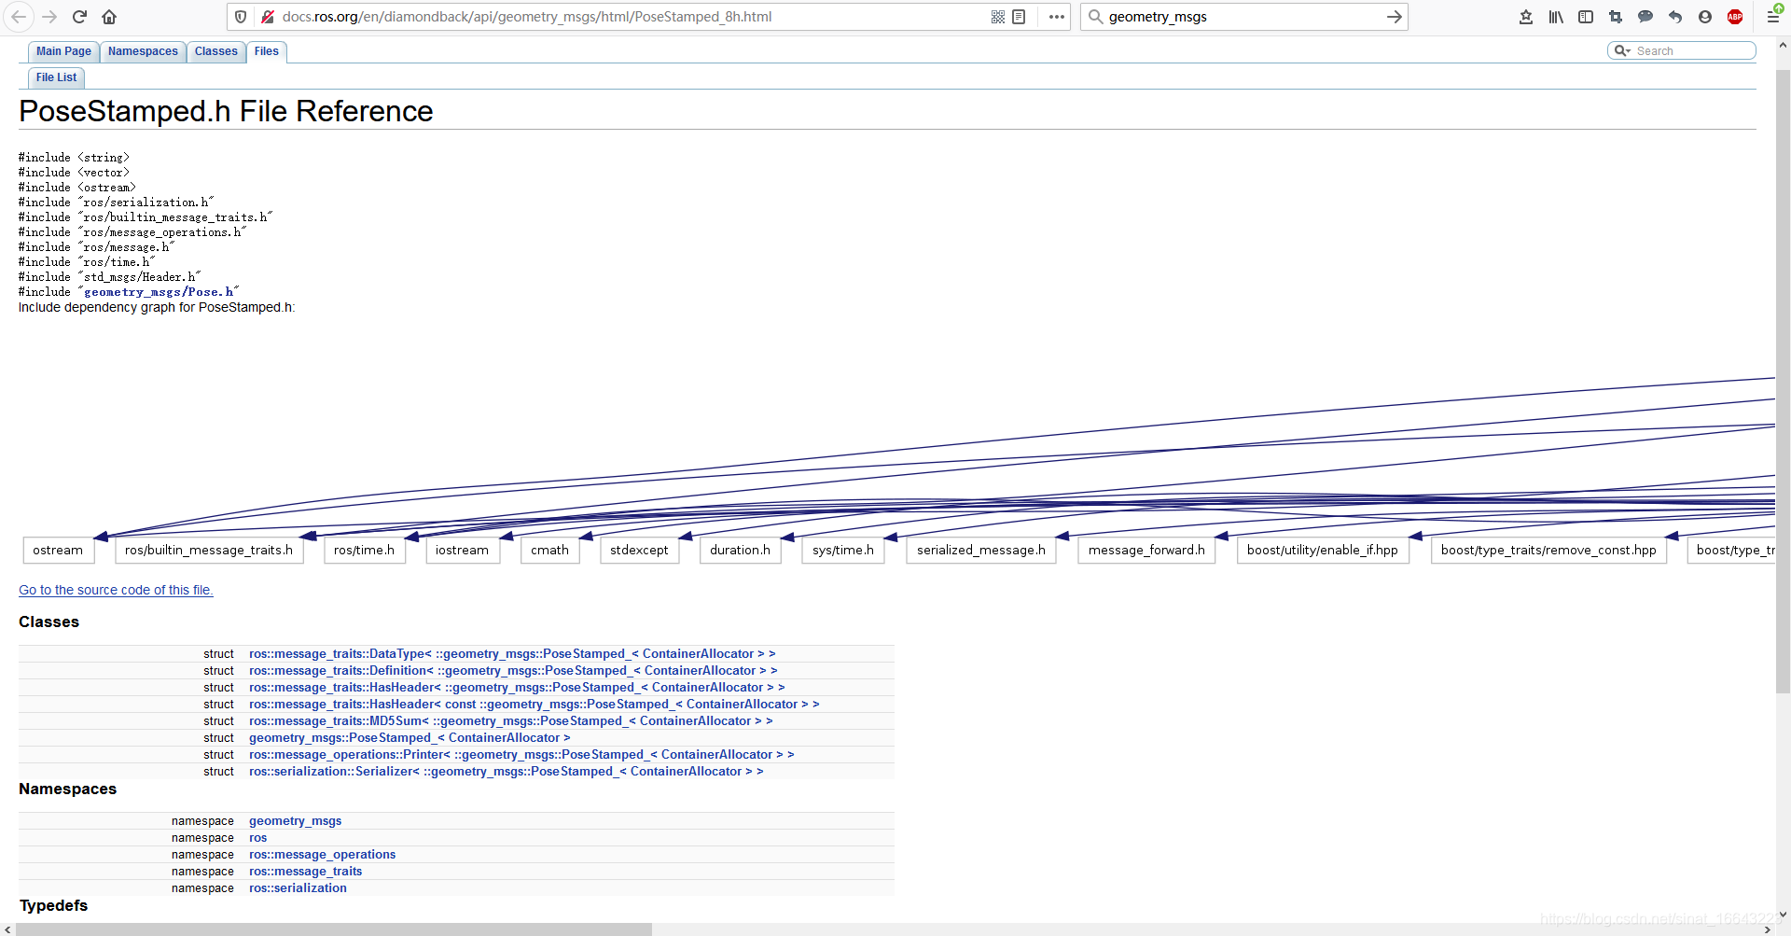Open the geometry_msgs namespace link
This screenshot has width=1791, height=936.
pos(295,821)
